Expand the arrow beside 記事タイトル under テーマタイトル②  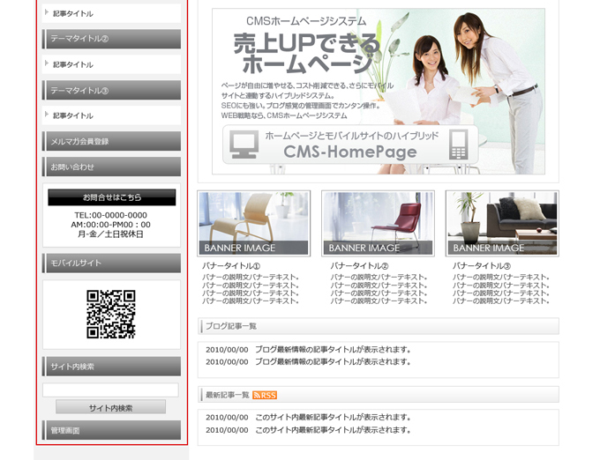[47, 64]
